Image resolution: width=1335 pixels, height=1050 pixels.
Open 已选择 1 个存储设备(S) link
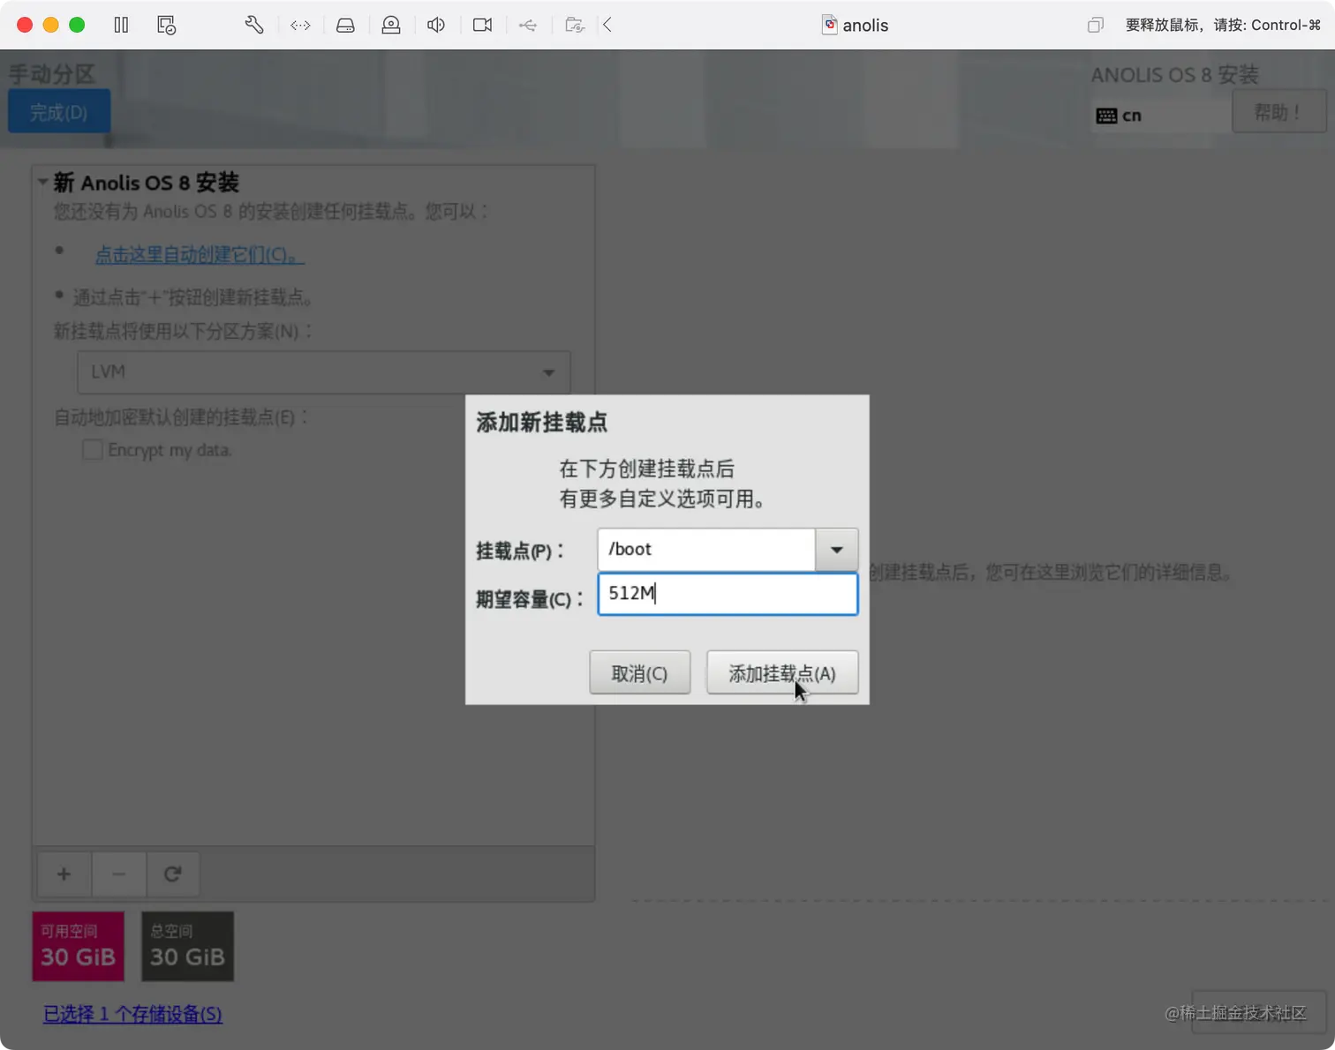(x=132, y=1014)
